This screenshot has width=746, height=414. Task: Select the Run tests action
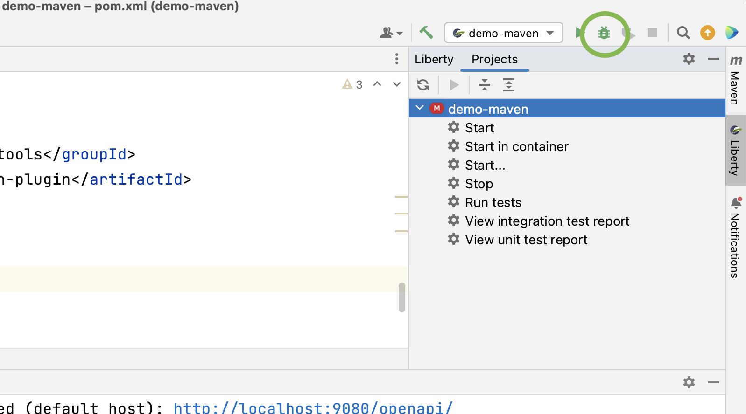click(493, 202)
